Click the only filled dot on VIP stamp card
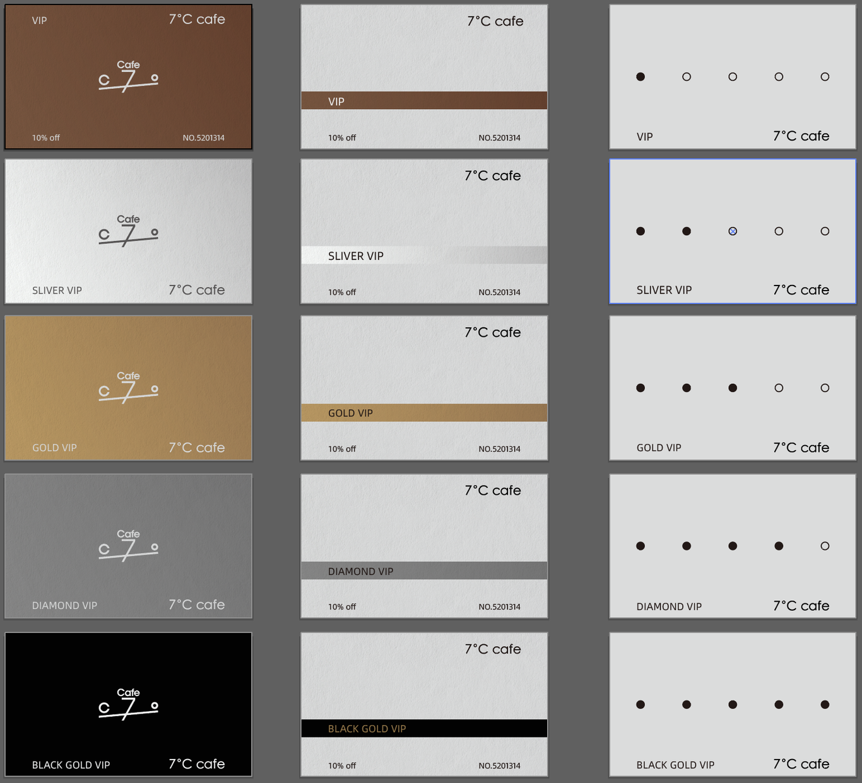Viewport: 862px width, 783px height. click(x=641, y=77)
